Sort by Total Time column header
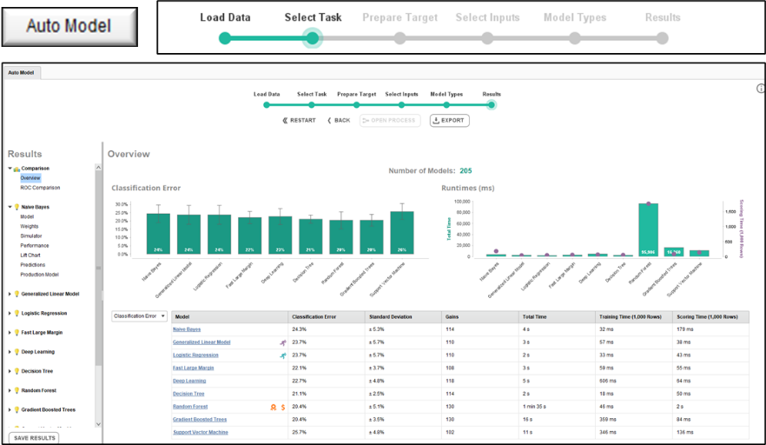This screenshot has width=766, height=445. (x=557, y=317)
